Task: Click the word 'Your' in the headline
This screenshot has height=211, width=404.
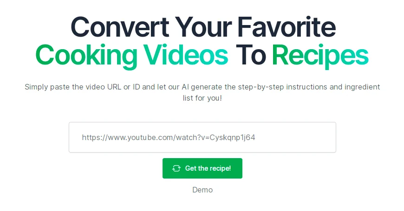Action: click(x=203, y=27)
